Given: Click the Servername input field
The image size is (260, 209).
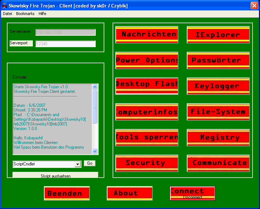Looking at the screenshot, I should tap(66, 33).
